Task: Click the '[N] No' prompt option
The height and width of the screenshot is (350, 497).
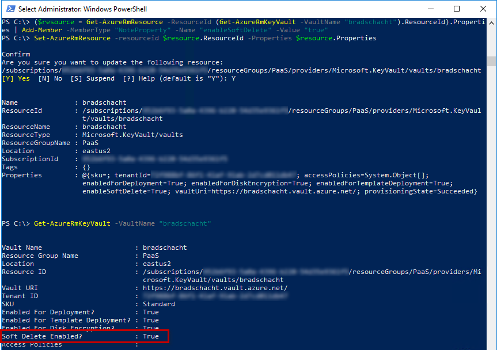Action: [50, 78]
